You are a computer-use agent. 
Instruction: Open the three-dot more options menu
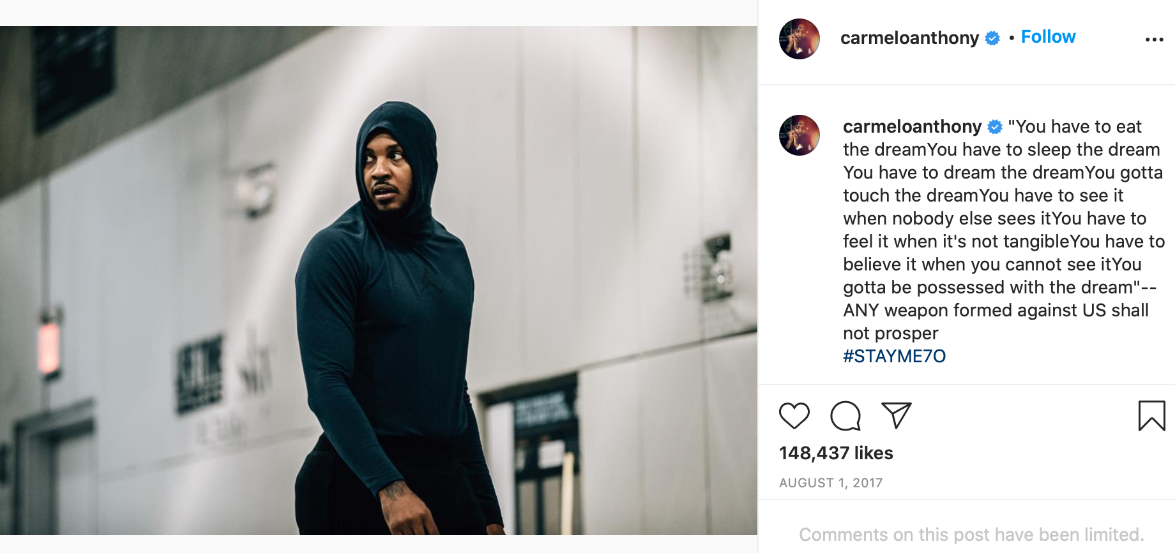point(1155,40)
